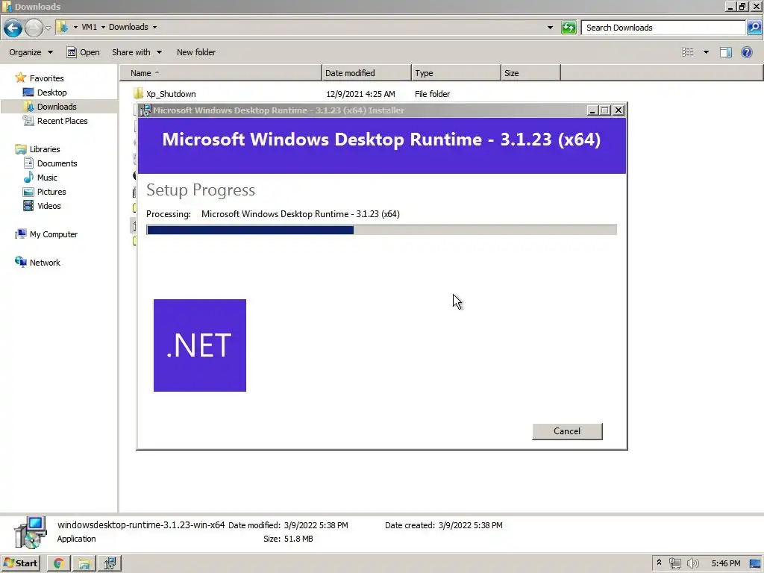This screenshot has height=573, width=764.
Task: Click Favorites star in navigation pane
Action: point(20,78)
